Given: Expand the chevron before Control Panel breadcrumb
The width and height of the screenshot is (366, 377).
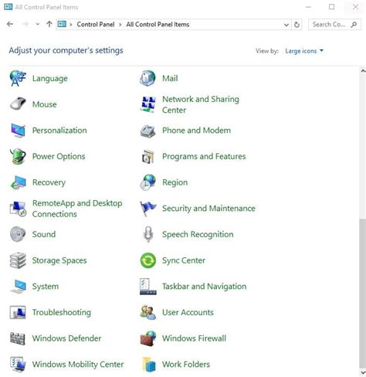Looking at the screenshot, I should [x=71, y=25].
